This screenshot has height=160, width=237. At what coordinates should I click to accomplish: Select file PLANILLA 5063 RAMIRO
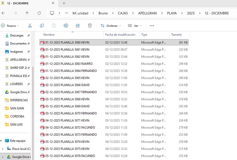[x=114, y=64]
